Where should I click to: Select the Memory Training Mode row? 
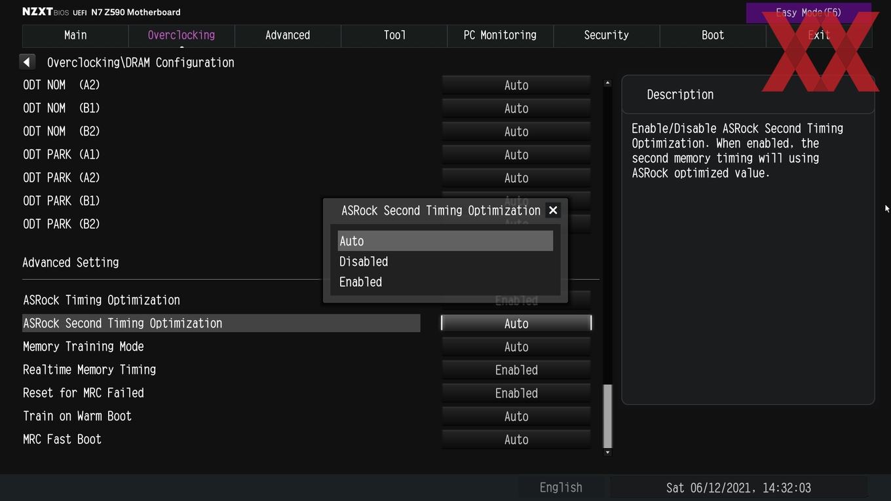click(83, 346)
